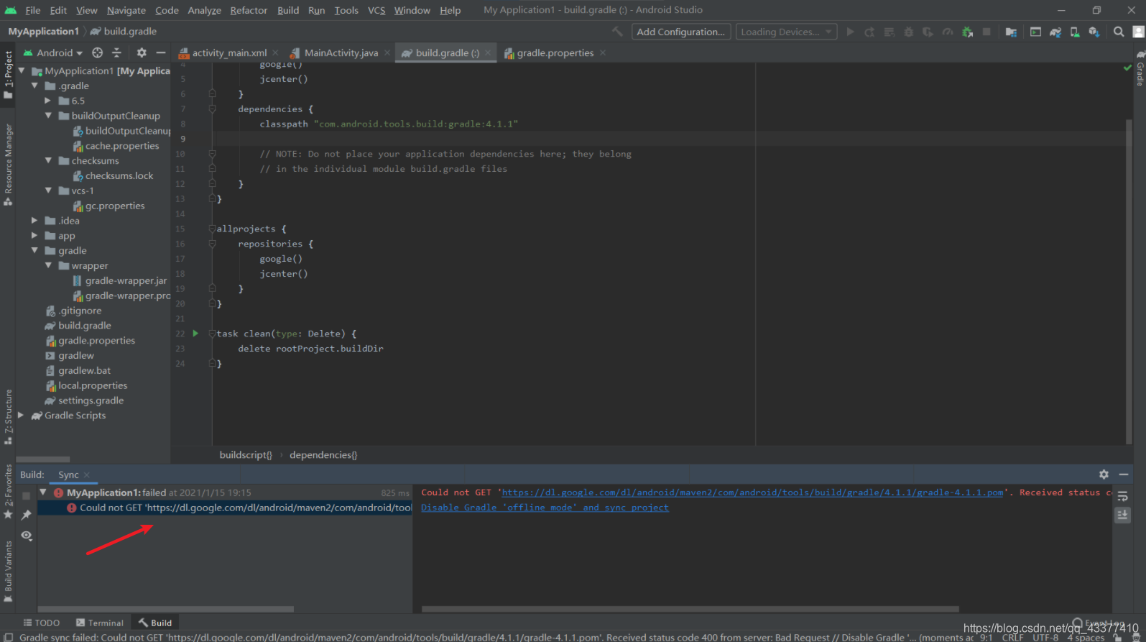Click the Debug app bug icon
1146x642 pixels.
click(909, 32)
